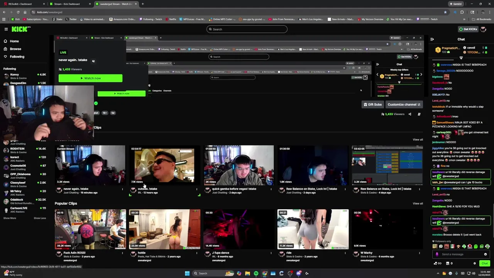
Task: Open options for 'ride' clip
Action: (x=345, y=253)
